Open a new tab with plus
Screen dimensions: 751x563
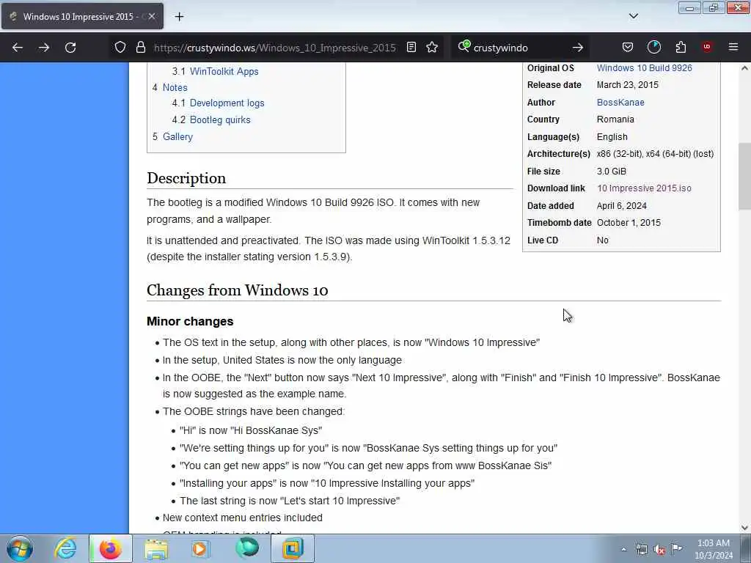pyautogui.click(x=179, y=17)
